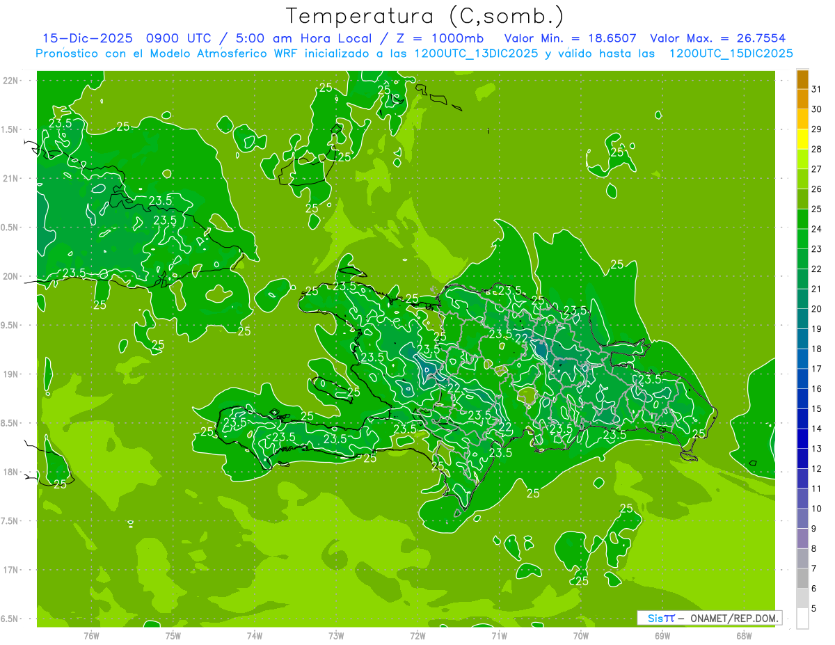Click the purple swatch between 8 and 9
835x645 pixels.
coord(802,539)
